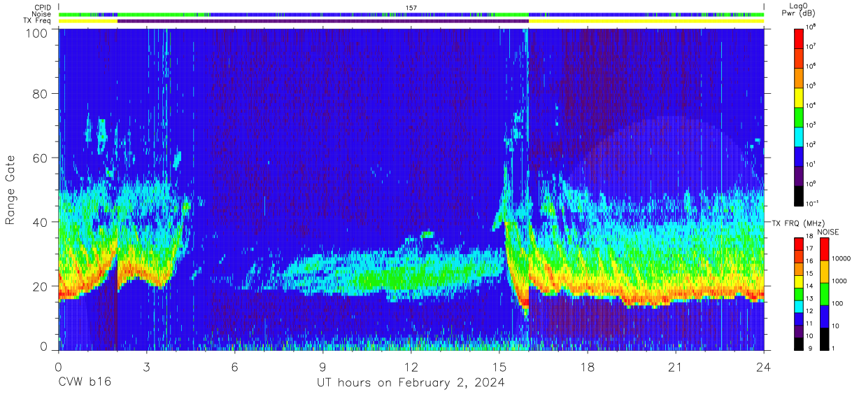Click the x-axis tick label '15'
859x397 pixels.
(x=499, y=366)
